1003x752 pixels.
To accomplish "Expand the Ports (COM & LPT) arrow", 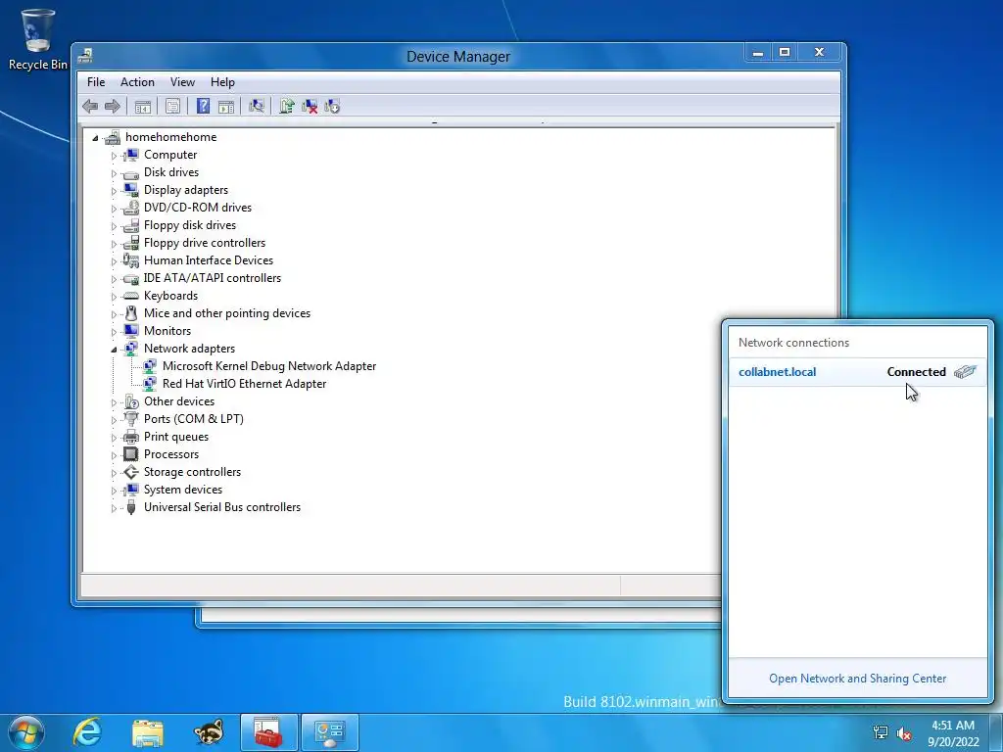I will [114, 420].
